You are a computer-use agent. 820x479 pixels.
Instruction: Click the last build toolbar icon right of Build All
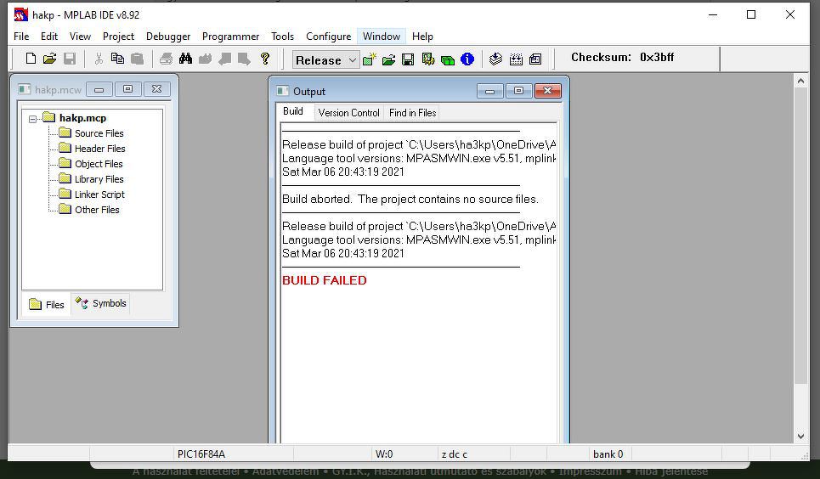535,59
